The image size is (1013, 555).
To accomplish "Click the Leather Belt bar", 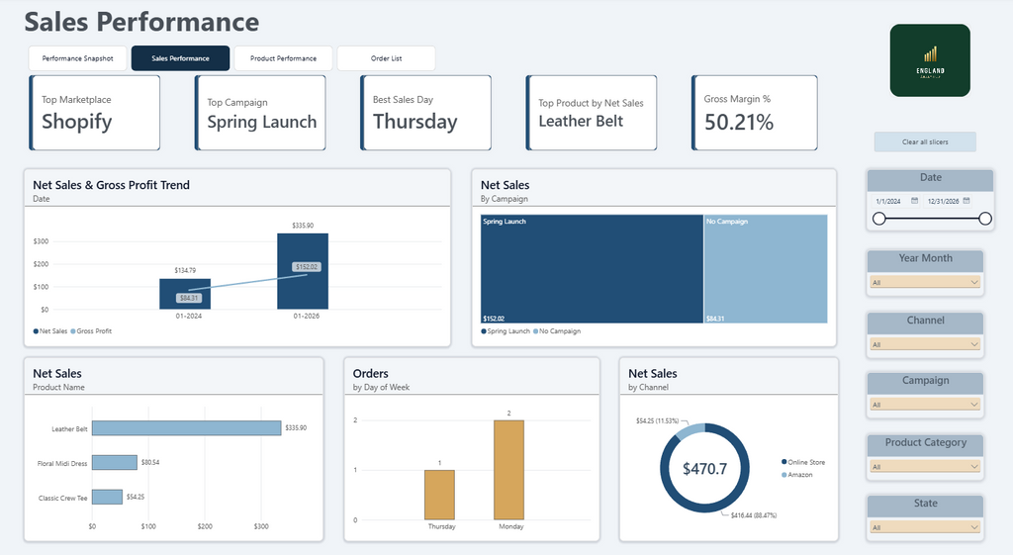I will pos(187,427).
